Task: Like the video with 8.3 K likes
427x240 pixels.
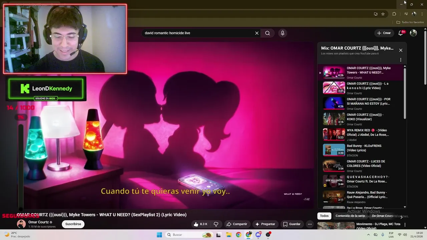Action: pos(201,224)
